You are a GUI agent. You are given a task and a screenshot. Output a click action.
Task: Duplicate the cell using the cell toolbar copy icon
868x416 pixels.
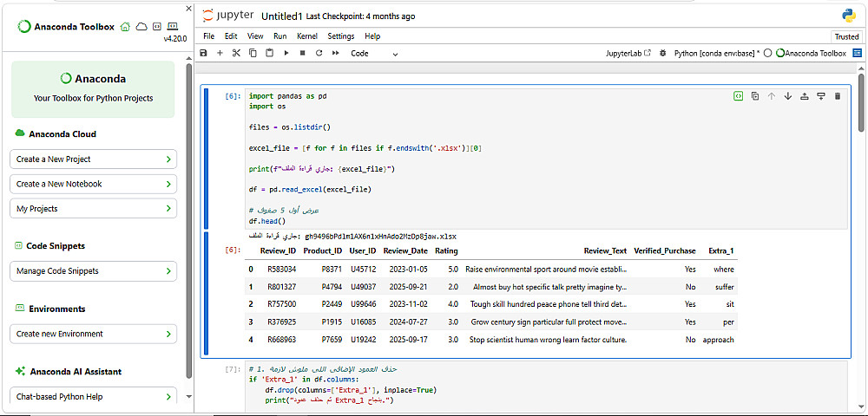[x=755, y=96]
